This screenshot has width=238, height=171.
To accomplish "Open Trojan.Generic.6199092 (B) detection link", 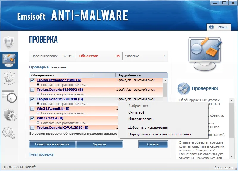I will pyautogui.click(x=60, y=90).
